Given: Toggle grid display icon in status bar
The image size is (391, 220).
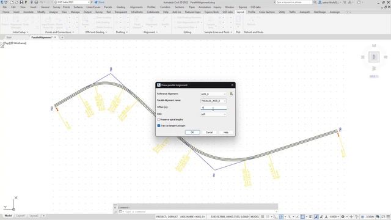Looking at the screenshot, I should (x=263, y=217).
